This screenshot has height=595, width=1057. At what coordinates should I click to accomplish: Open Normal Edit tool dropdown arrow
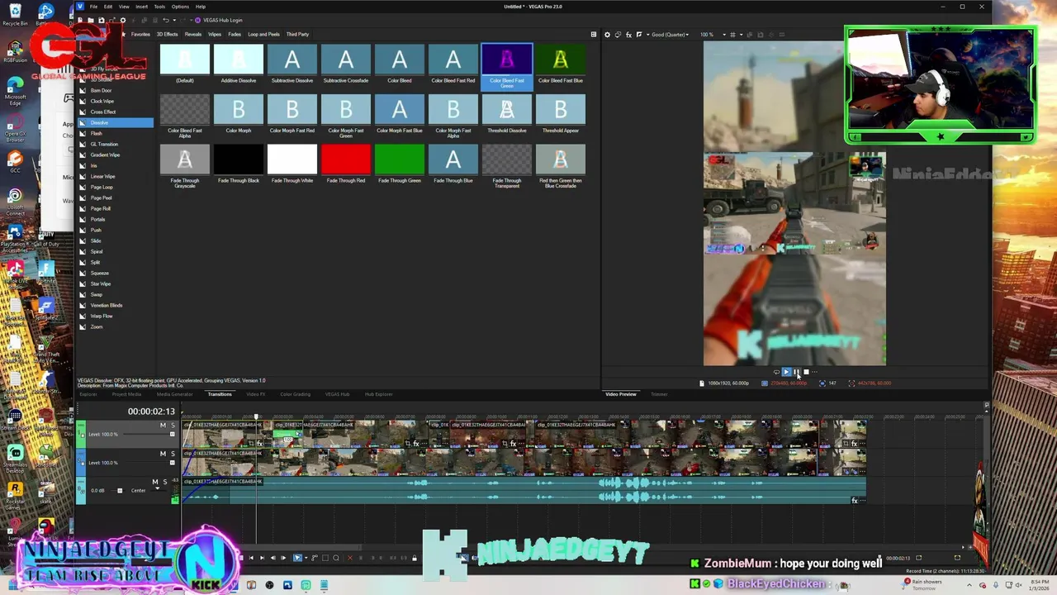[x=306, y=558]
